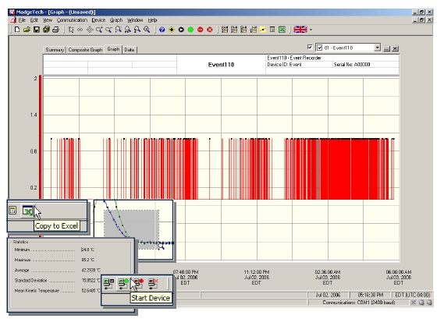Select the Graph tab

(113, 49)
